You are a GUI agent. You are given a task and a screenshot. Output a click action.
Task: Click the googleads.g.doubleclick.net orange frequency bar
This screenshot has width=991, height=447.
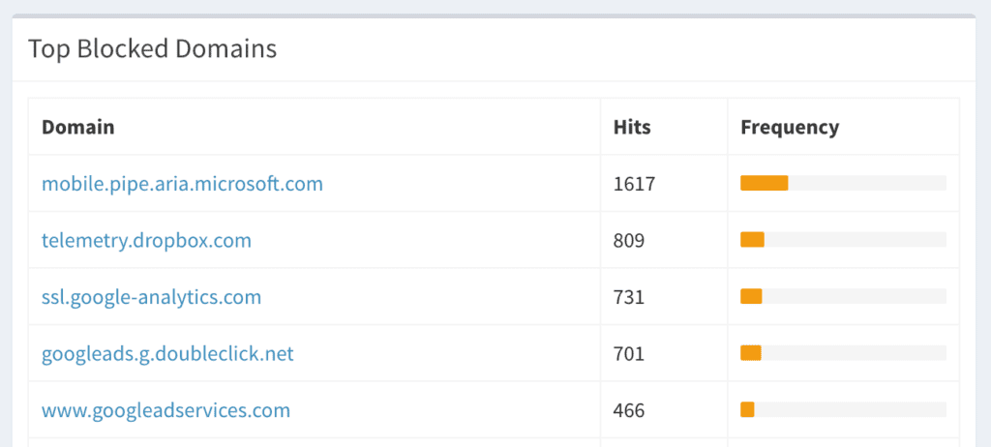(751, 353)
